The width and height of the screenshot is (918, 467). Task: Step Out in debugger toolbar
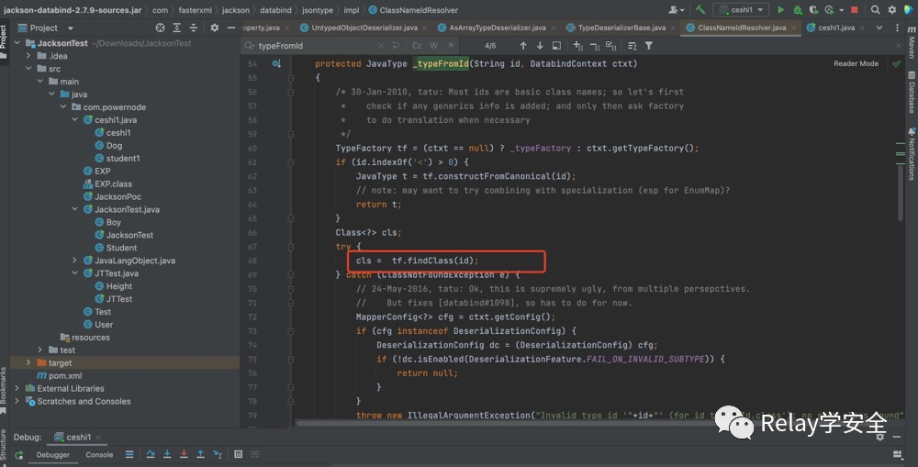[200, 454]
